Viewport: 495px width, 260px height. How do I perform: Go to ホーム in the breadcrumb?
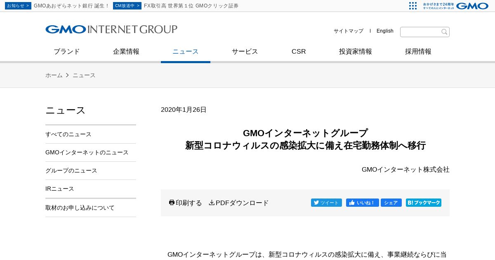[x=54, y=75]
